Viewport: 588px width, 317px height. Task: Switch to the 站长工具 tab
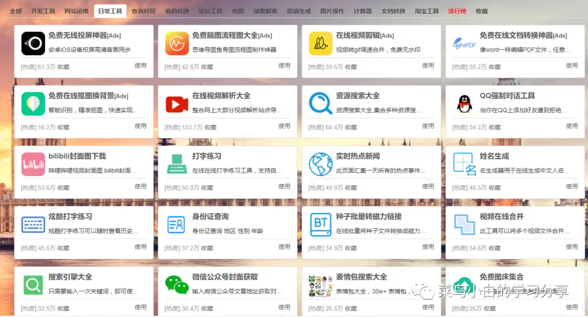coord(211,11)
